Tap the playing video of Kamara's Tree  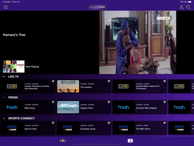coord(137,42)
